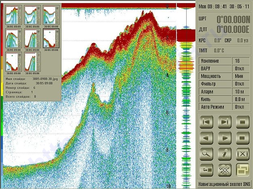Jump to the first slide button
This screenshot has height=189, width=253.
click(x=207, y=121)
